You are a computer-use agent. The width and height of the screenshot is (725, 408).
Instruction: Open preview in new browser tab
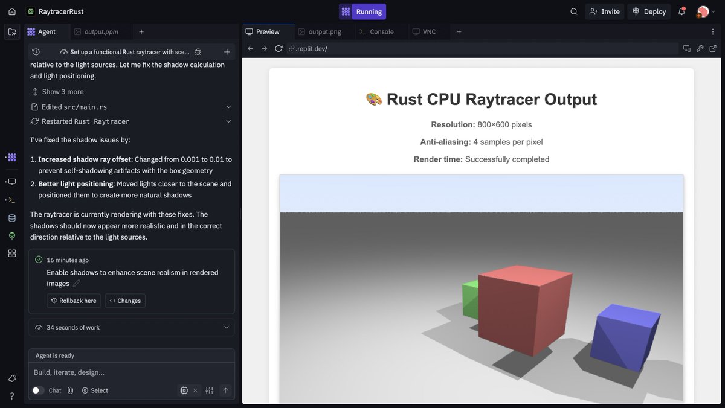pyautogui.click(x=714, y=48)
